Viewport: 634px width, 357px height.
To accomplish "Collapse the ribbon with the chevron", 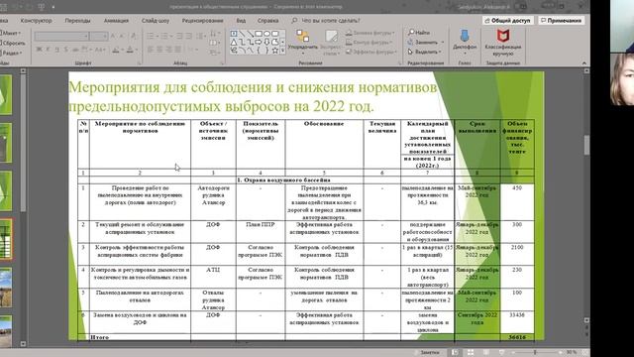I will [583, 63].
